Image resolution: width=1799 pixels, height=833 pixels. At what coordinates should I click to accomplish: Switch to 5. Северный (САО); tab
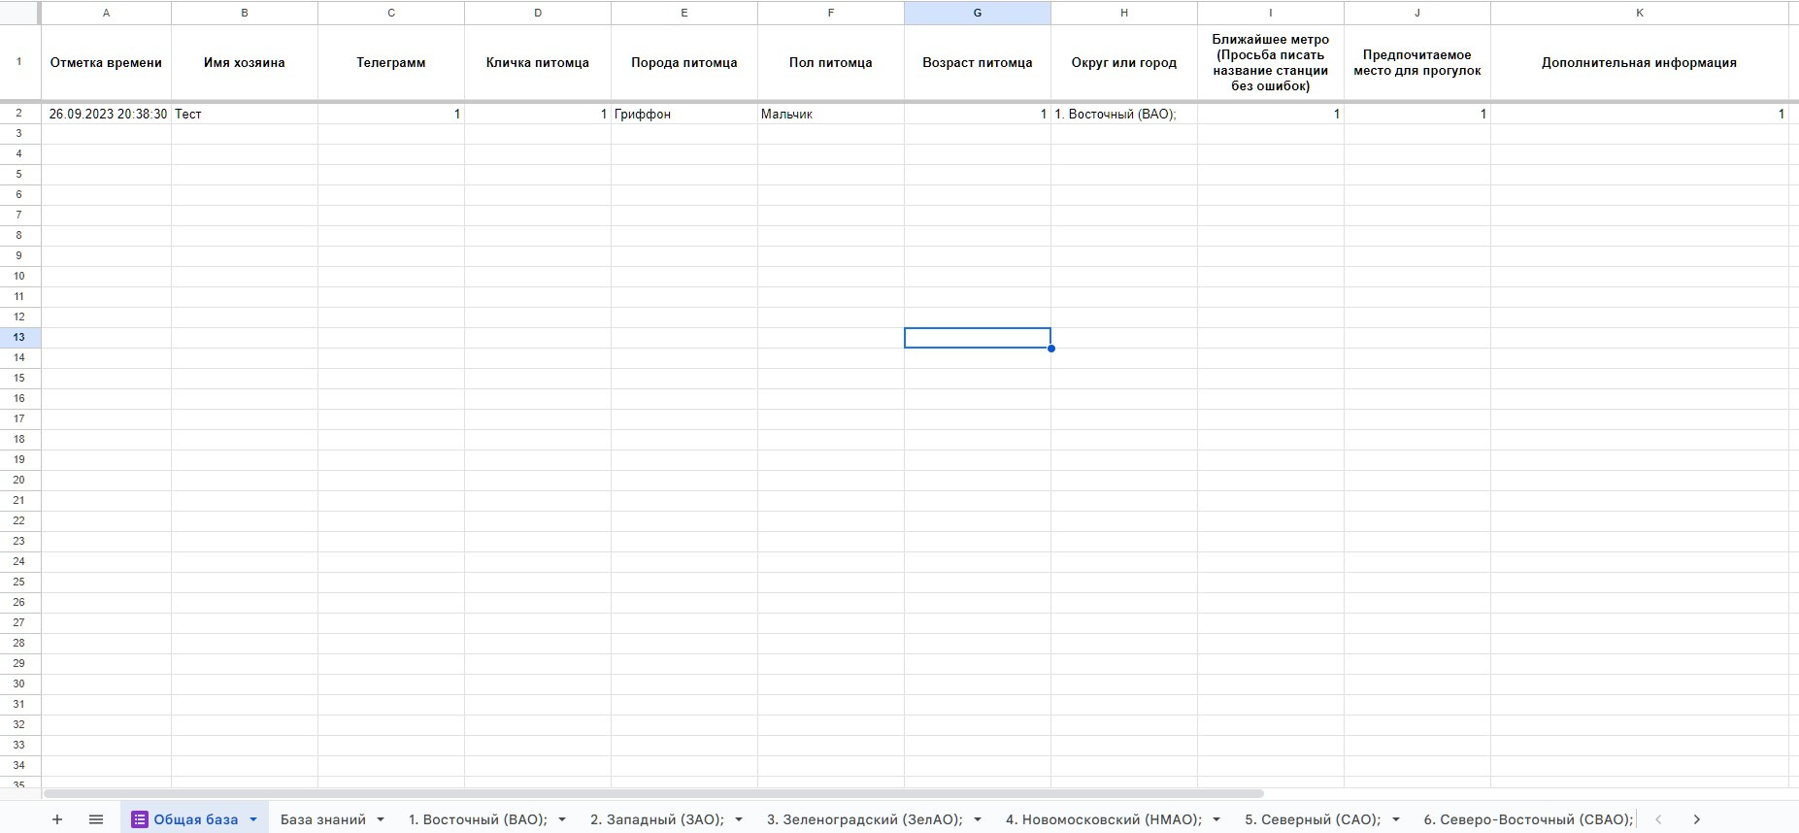click(1313, 819)
